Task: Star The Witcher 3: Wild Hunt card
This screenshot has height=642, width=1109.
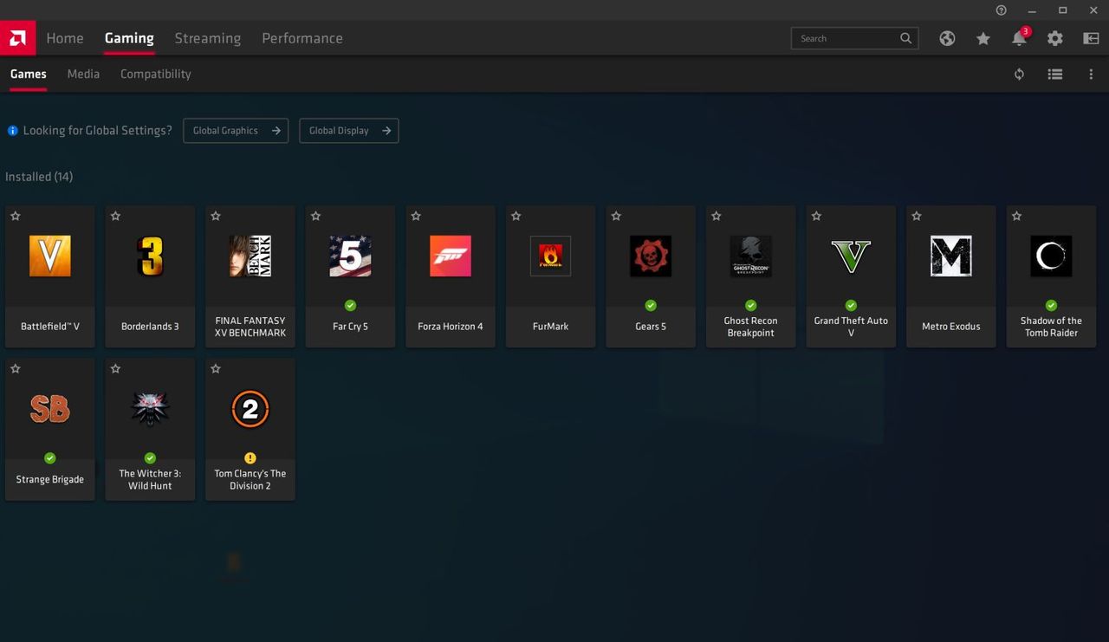Action: click(x=115, y=368)
